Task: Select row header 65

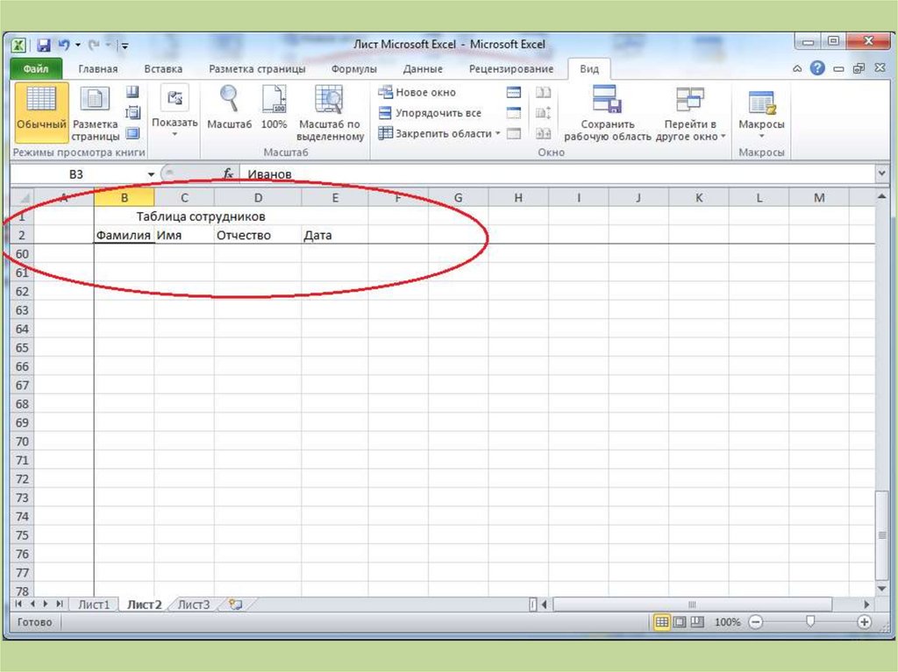Action: pos(22,348)
